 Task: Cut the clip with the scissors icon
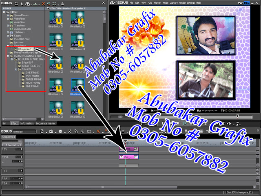pyautogui.click(x=70, y=131)
